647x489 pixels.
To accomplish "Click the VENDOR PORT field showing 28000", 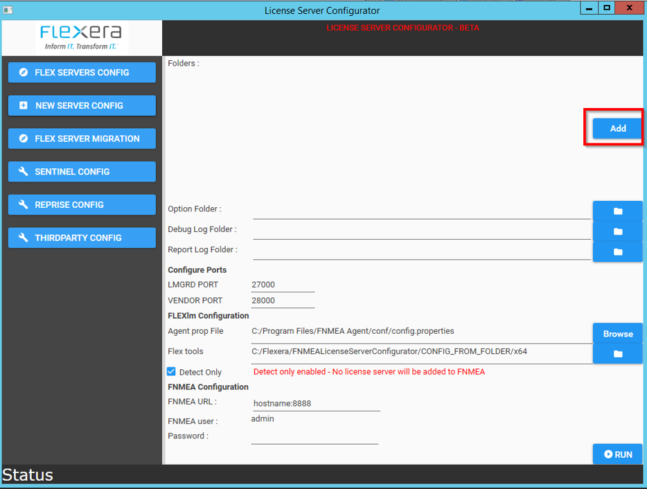I will (283, 301).
